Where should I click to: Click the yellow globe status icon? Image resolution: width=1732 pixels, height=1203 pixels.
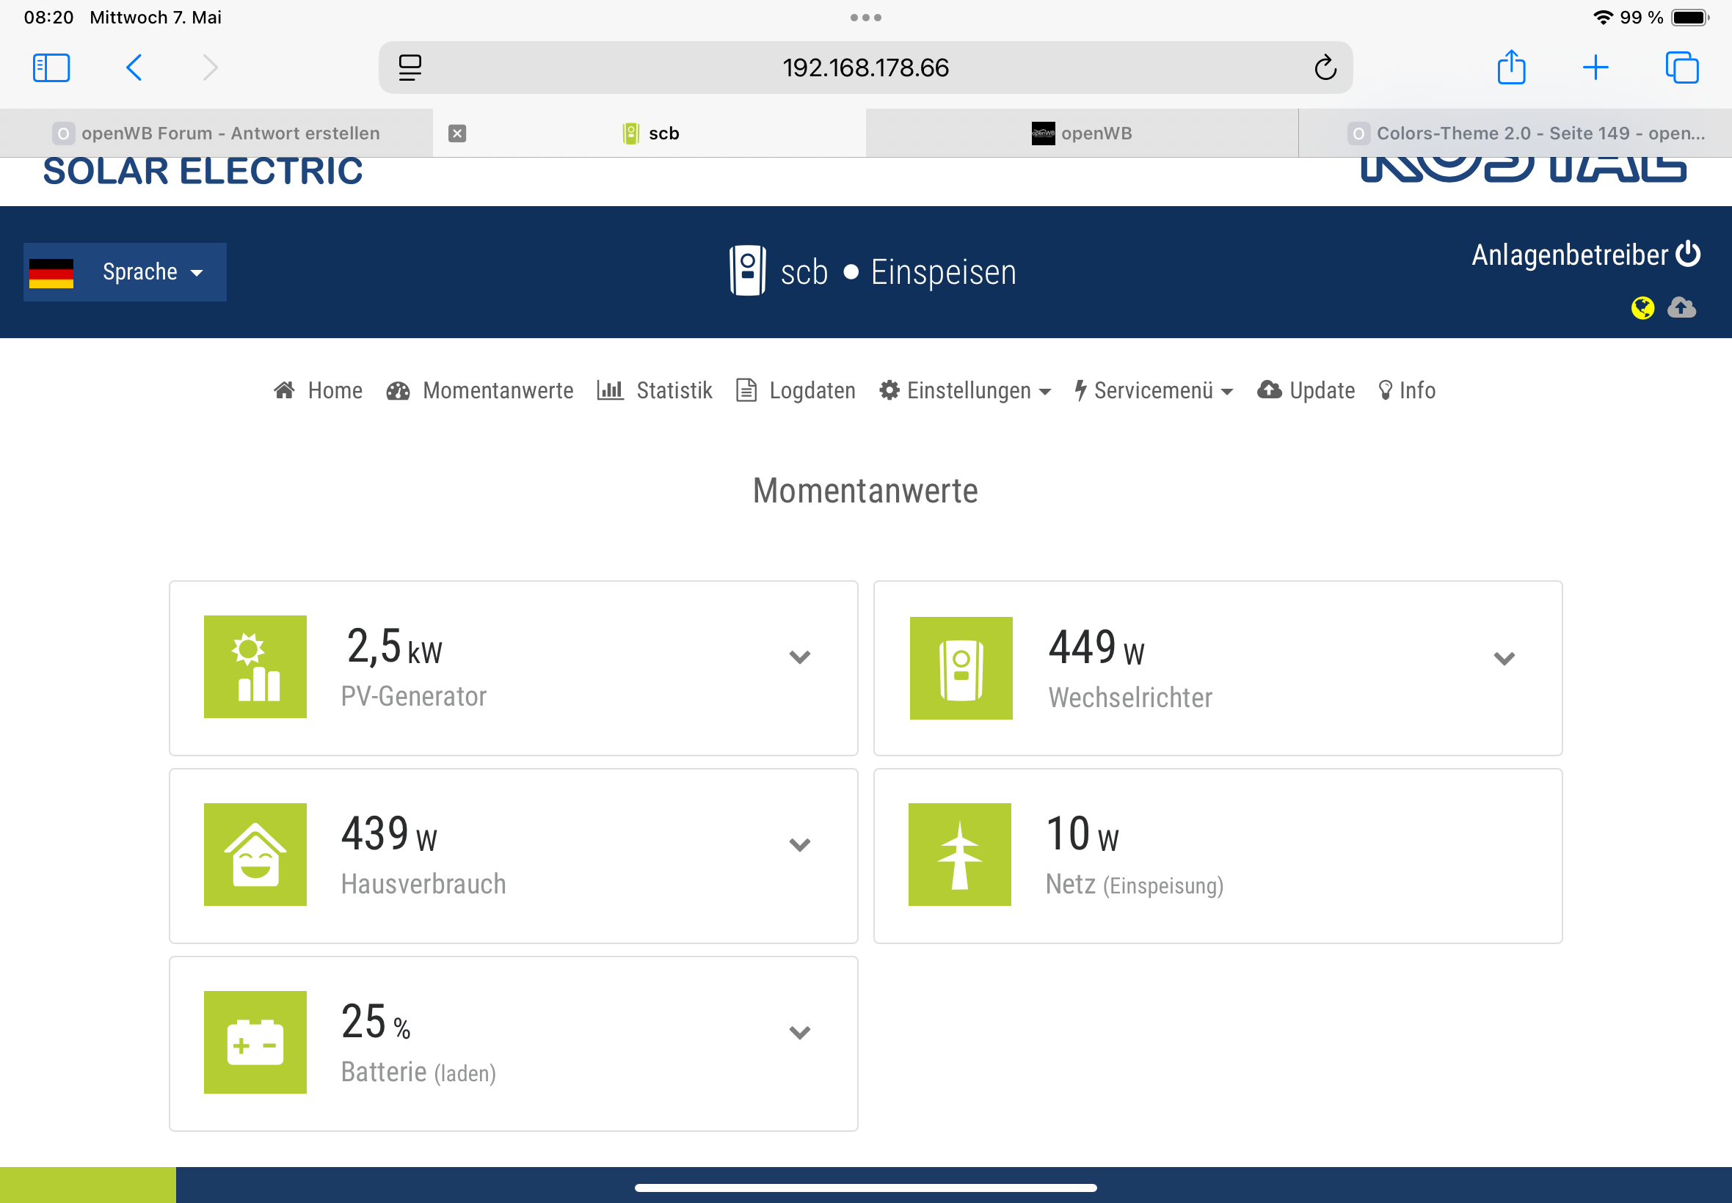pos(1642,307)
